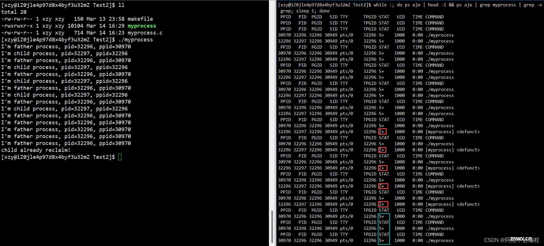The height and width of the screenshot is (246, 544).
Task: Click the file size '714' of myprocess.c
Action: (79, 33)
